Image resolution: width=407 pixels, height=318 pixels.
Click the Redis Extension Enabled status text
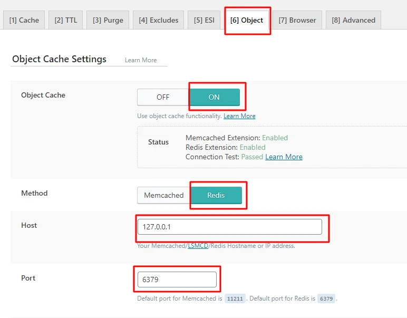[253, 147]
